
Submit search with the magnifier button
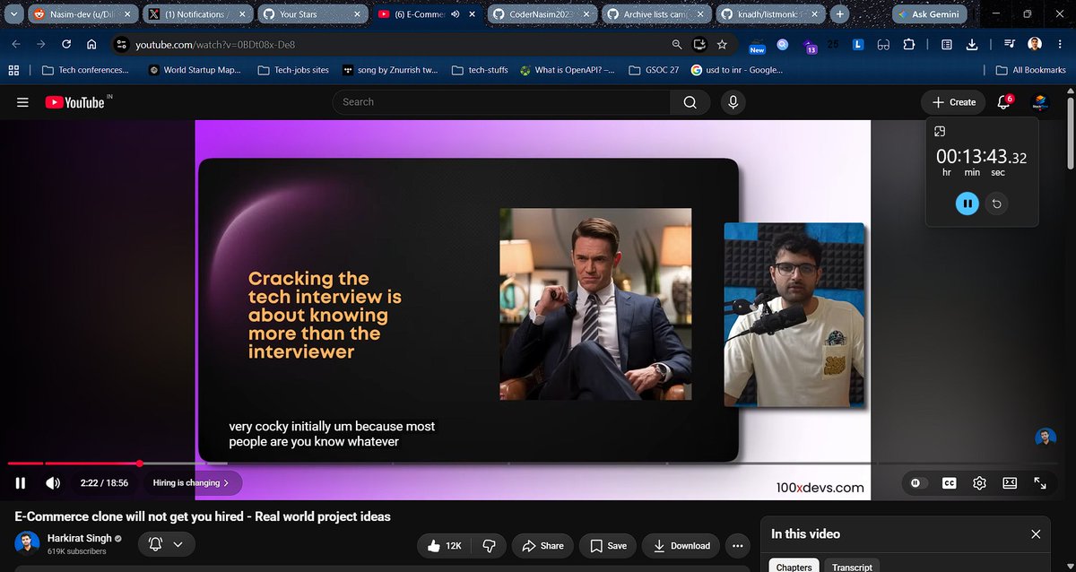(x=690, y=102)
